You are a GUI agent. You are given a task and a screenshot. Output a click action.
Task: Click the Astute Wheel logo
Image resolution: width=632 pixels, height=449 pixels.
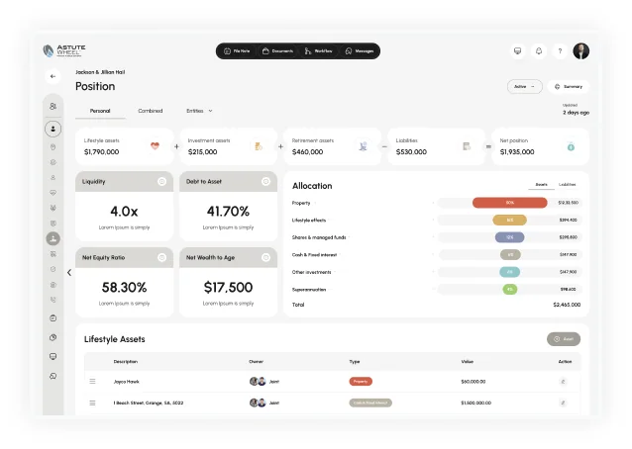tap(64, 50)
